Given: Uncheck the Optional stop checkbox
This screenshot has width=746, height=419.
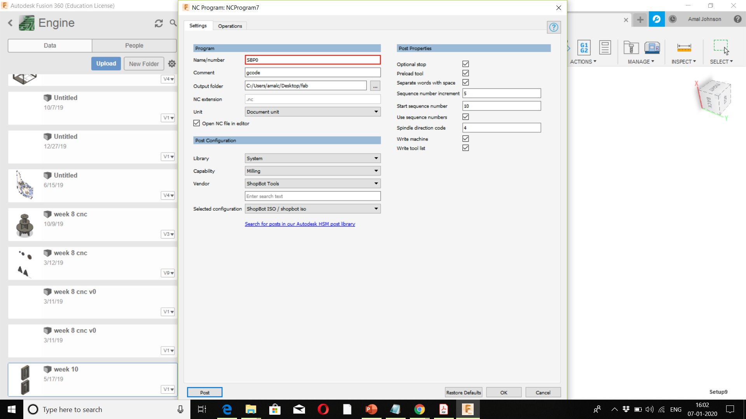Looking at the screenshot, I should click(465, 64).
